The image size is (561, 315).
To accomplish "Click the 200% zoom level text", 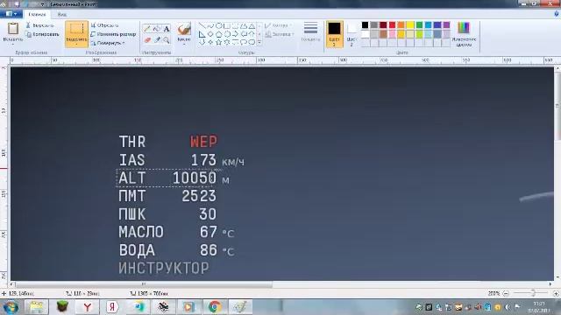I will click(x=494, y=294).
